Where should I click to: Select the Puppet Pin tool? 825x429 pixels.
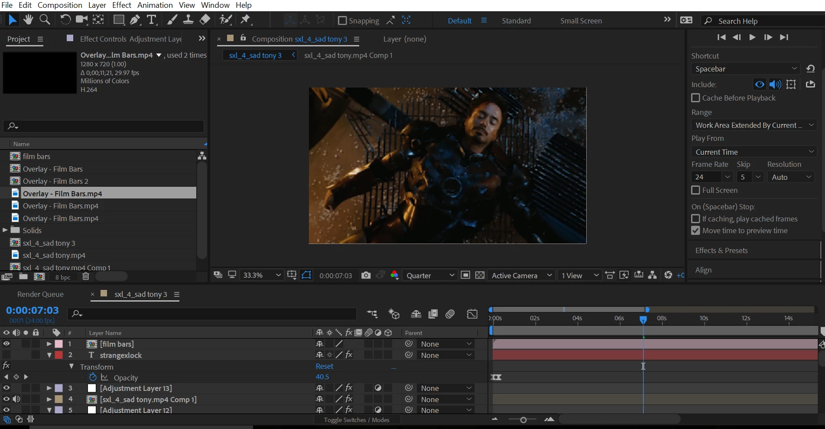point(246,19)
